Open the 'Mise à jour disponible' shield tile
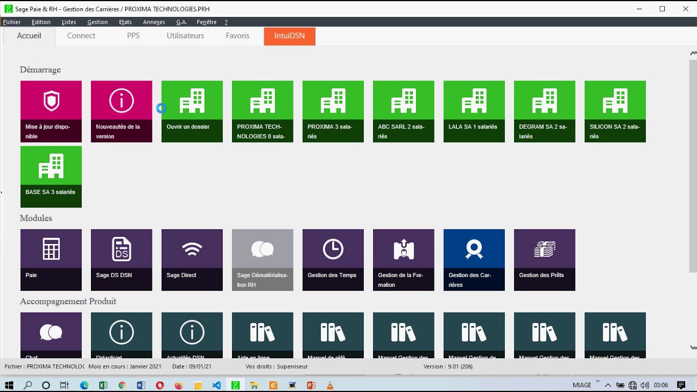 point(51,112)
